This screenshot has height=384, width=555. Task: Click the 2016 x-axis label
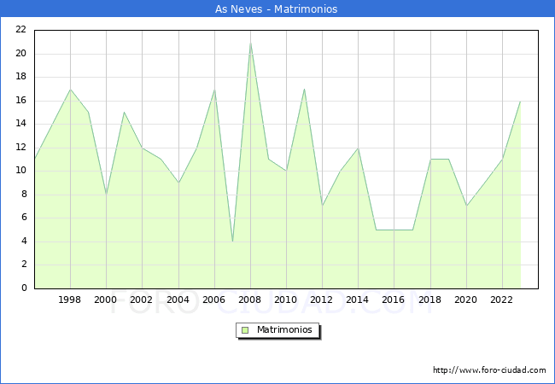(x=394, y=300)
